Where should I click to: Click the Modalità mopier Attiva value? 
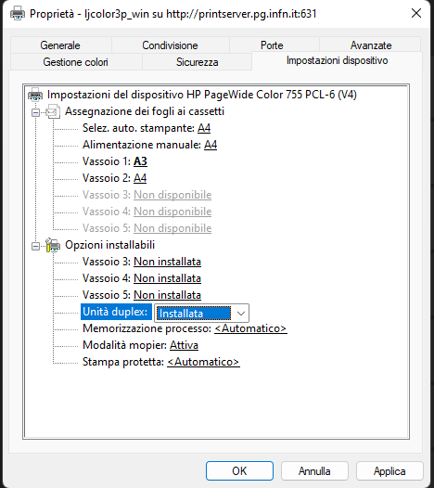[184, 345]
